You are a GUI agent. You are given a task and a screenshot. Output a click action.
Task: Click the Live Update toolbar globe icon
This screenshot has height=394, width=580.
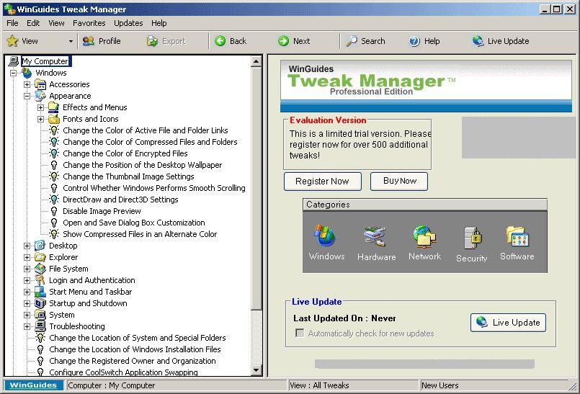pyautogui.click(x=478, y=41)
